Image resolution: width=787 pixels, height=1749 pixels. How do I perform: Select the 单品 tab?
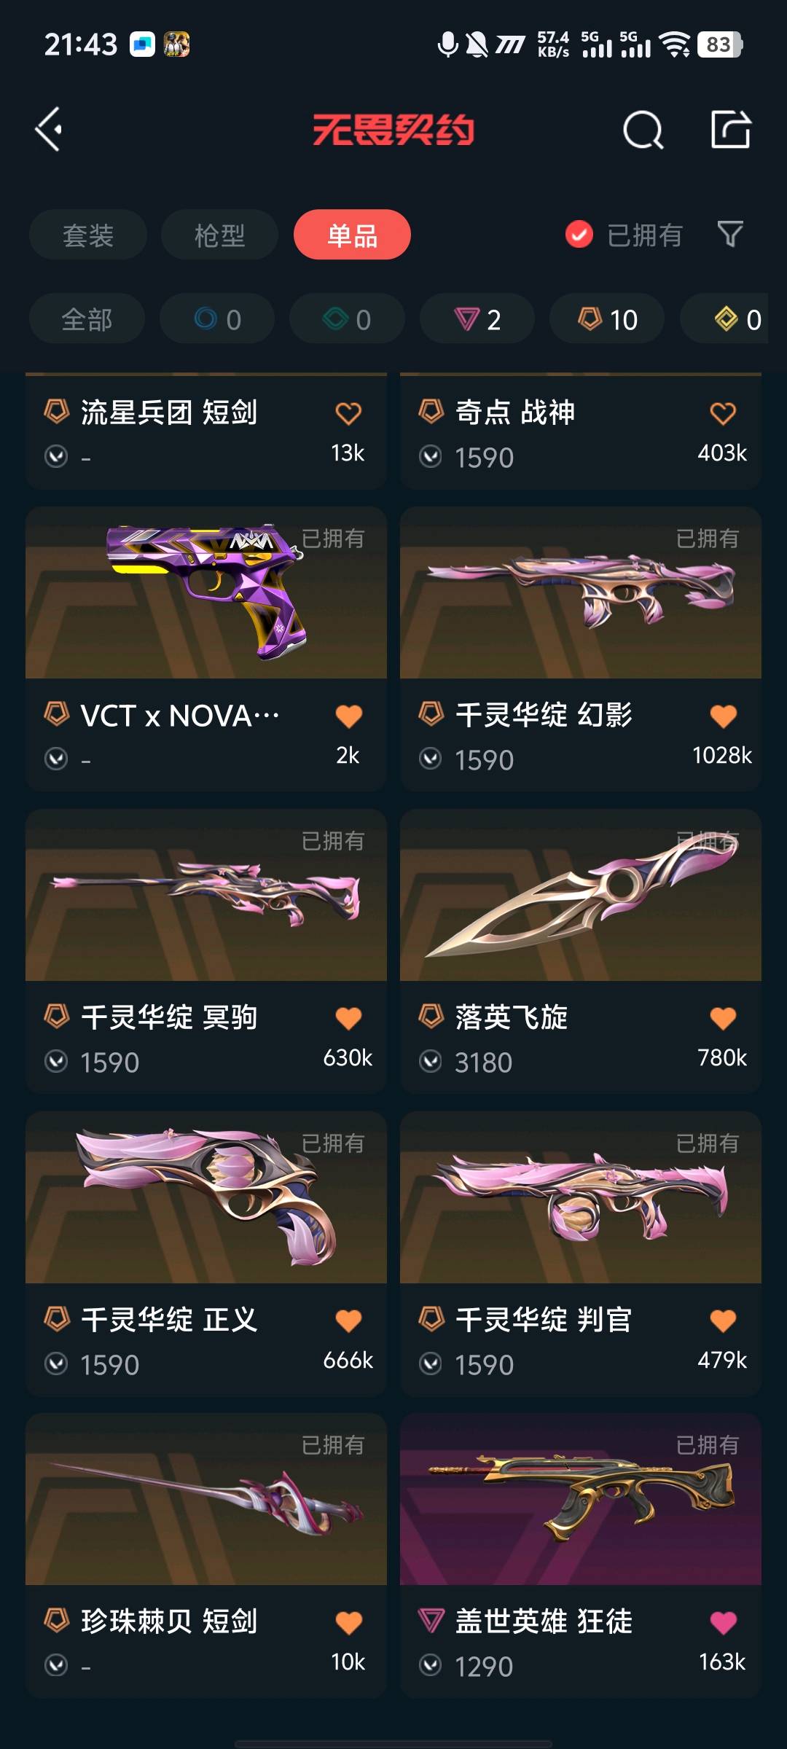pos(352,235)
